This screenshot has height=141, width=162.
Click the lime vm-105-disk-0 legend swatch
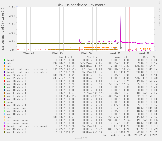(x=4, y=78)
